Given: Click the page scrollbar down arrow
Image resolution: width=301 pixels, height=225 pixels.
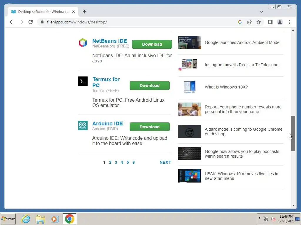Looking at the screenshot, I should tap(293, 205).
